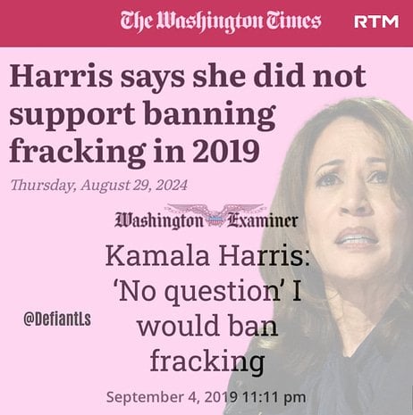Click the "'No question' I" line
This screenshot has width=413, height=415.
(207, 290)
